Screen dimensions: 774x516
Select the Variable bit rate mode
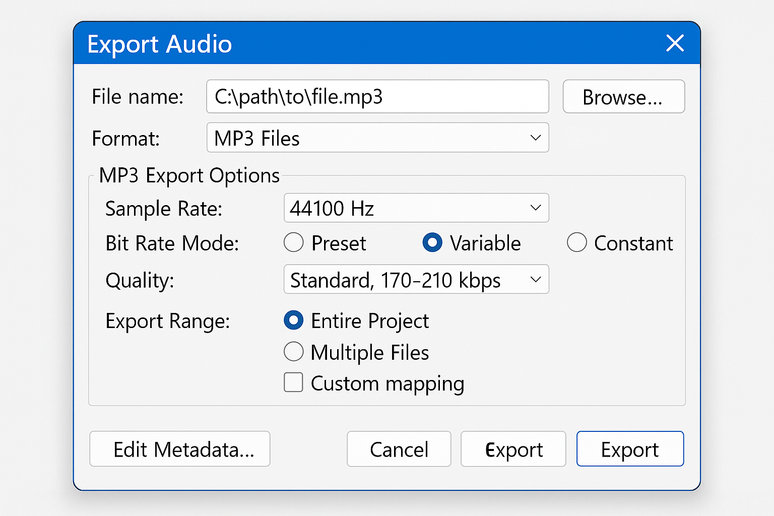432,242
